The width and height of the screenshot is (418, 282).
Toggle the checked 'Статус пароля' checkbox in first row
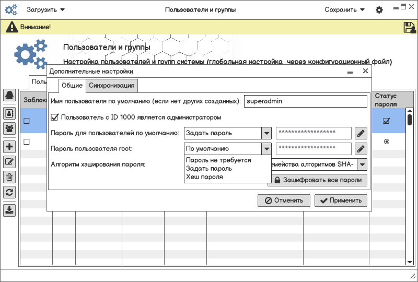[x=386, y=121]
